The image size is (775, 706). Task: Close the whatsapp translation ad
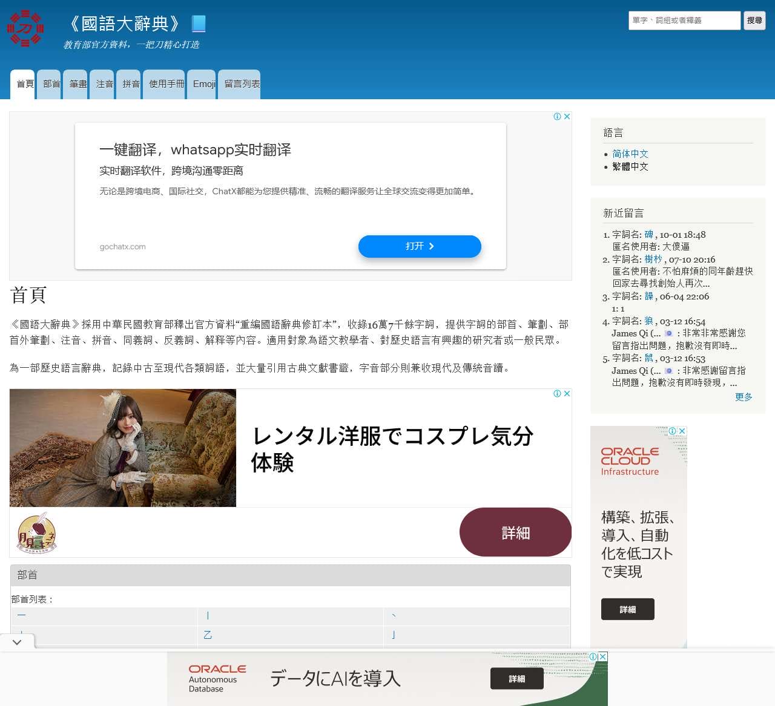(x=567, y=117)
